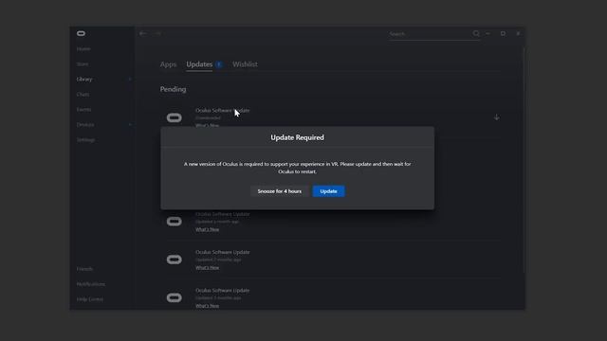Click Snooze for 4 hours
This screenshot has height=341, width=607.
(x=280, y=191)
